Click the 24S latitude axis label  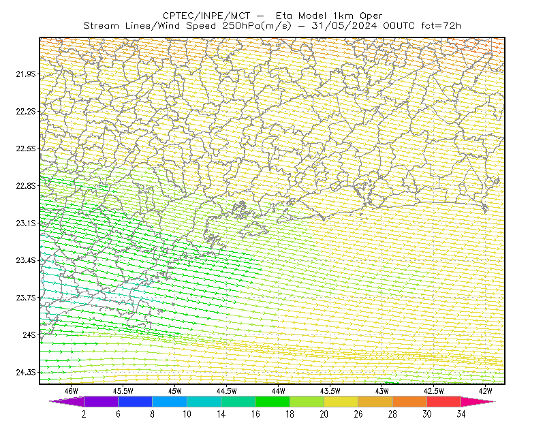point(29,334)
